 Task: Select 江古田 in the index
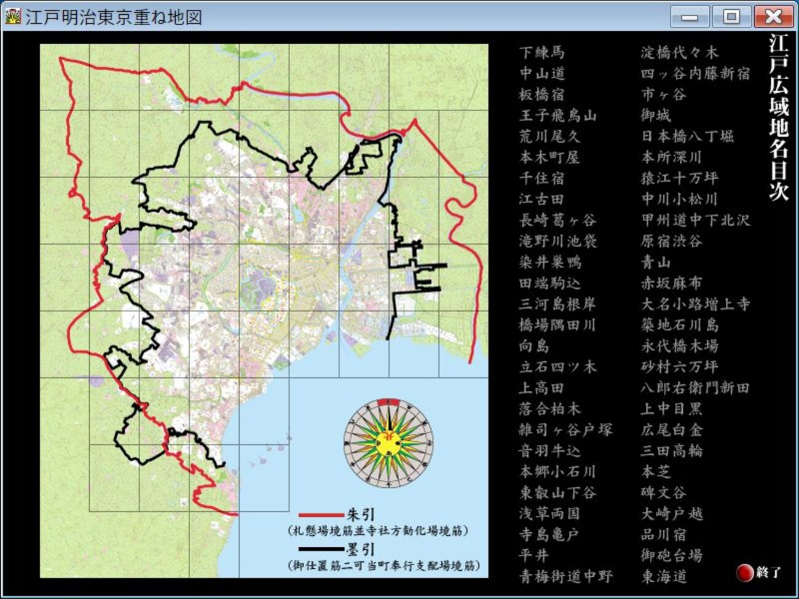click(542, 199)
